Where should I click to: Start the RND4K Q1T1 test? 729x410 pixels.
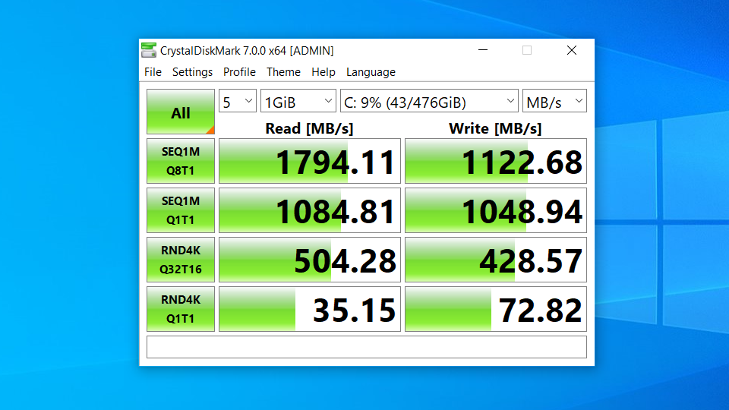click(181, 309)
